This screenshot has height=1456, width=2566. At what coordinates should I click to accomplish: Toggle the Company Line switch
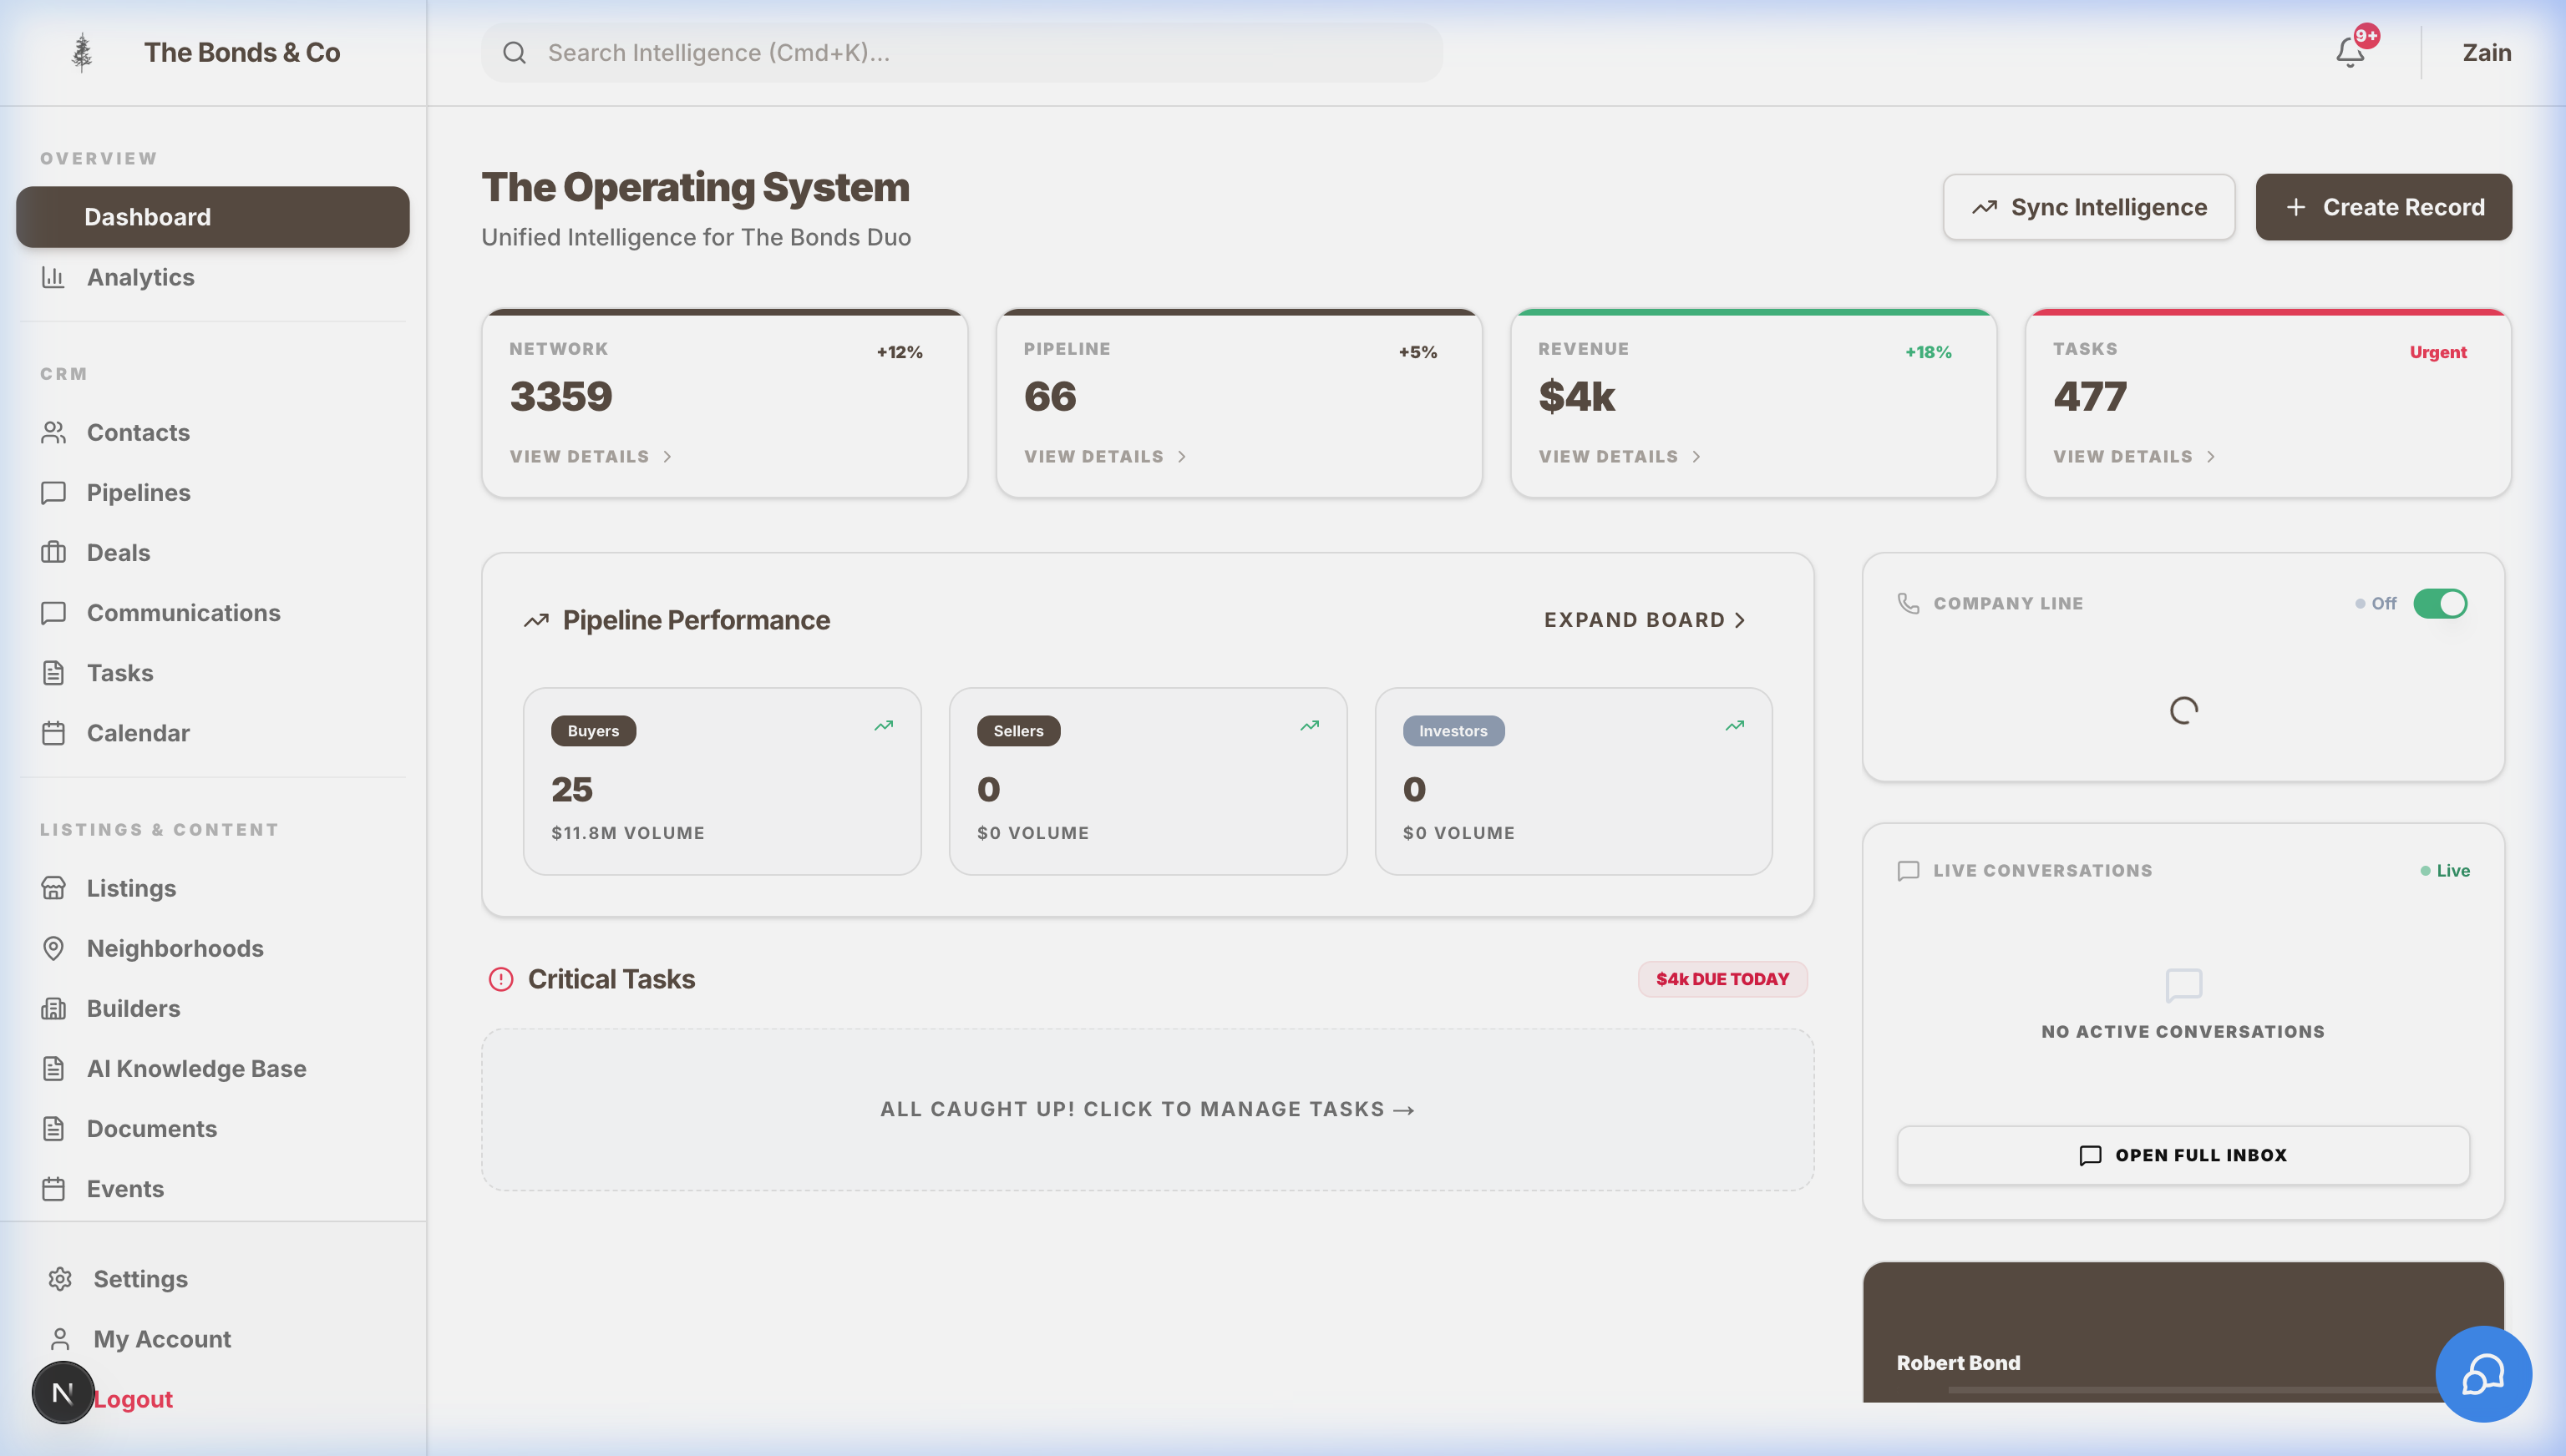[2440, 603]
